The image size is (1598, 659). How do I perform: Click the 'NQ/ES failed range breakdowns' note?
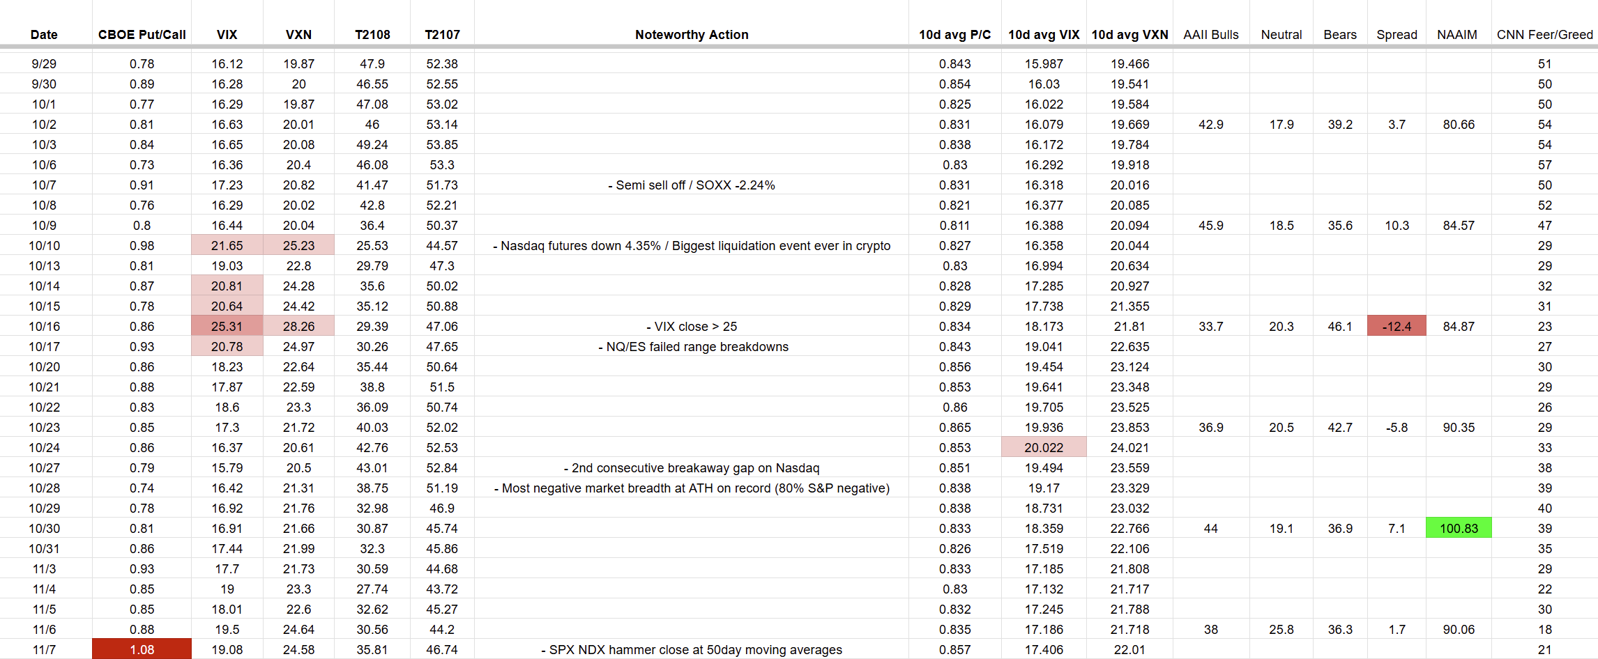(x=693, y=347)
